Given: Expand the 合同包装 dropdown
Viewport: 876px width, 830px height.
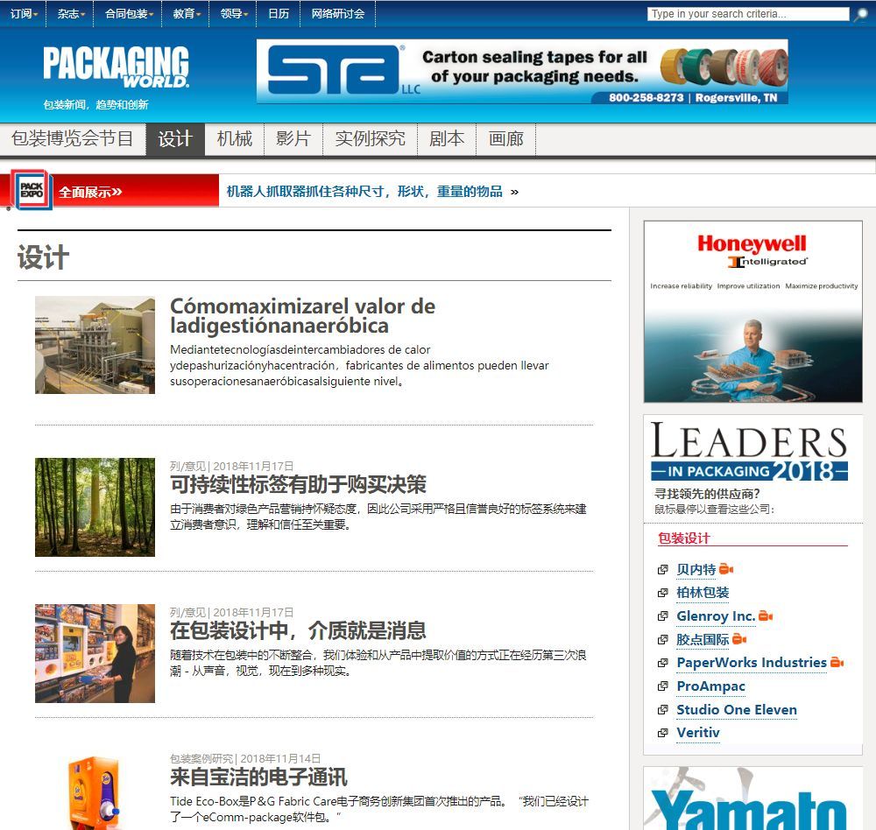Looking at the screenshot, I should coord(129,14).
